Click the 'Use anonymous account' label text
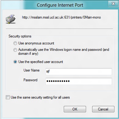 36,43
